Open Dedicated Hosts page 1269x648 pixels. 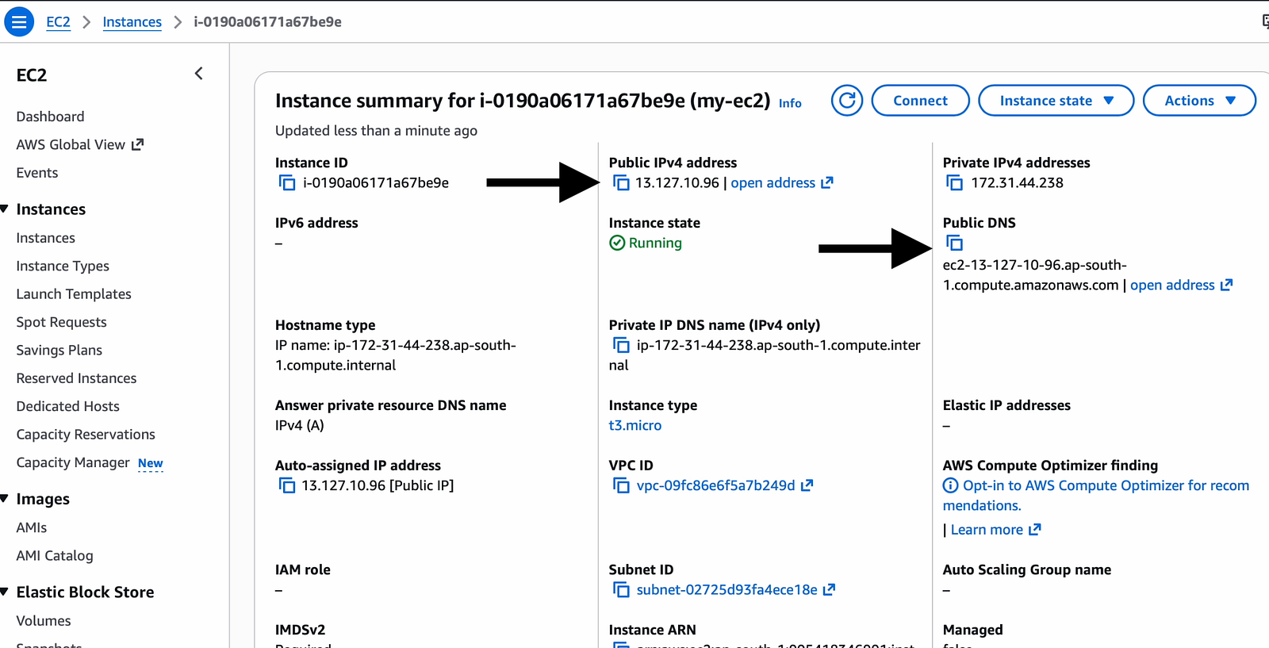pyautogui.click(x=67, y=407)
